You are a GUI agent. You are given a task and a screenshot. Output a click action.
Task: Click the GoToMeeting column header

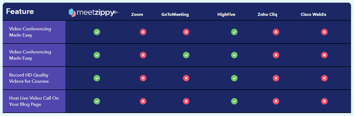click(x=175, y=15)
